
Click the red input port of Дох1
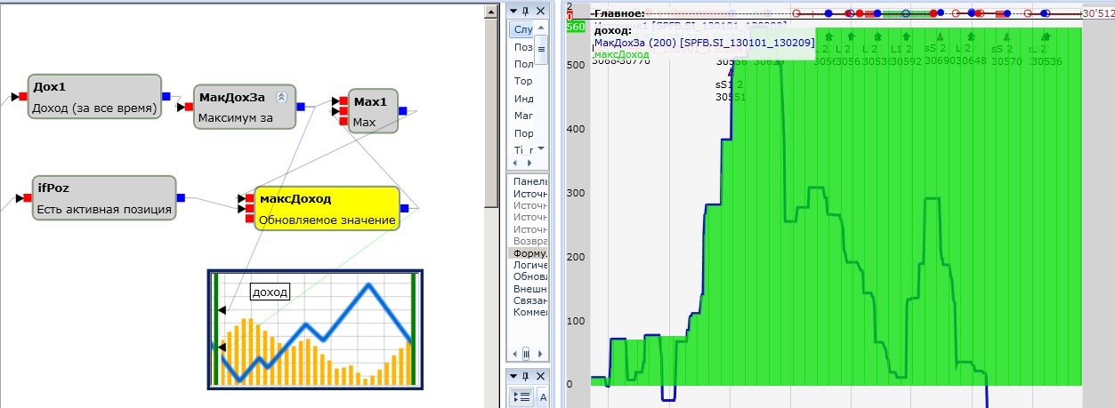click(x=24, y=96)
